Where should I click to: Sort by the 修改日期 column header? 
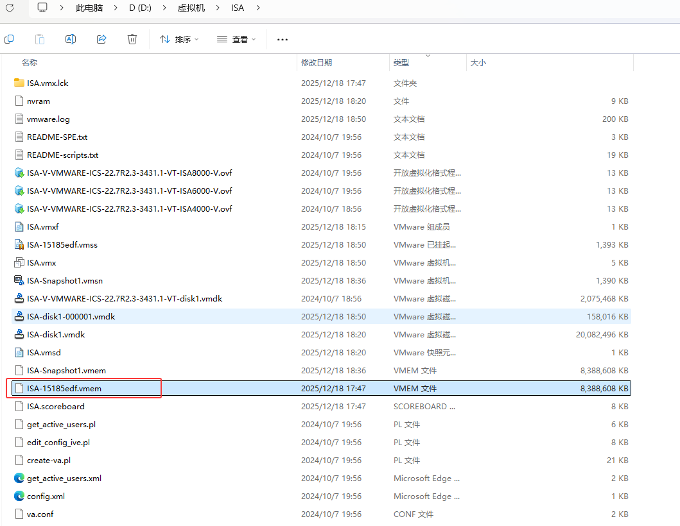[317, 62]
